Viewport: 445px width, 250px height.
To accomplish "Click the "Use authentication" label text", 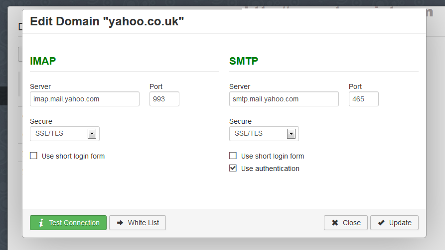I will 270,168.
